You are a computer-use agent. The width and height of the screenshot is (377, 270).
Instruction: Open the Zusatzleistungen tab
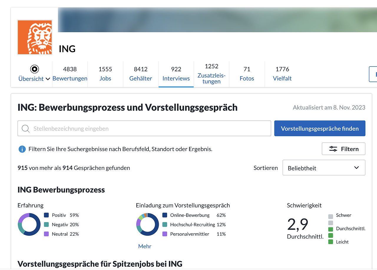coord(211,74)
